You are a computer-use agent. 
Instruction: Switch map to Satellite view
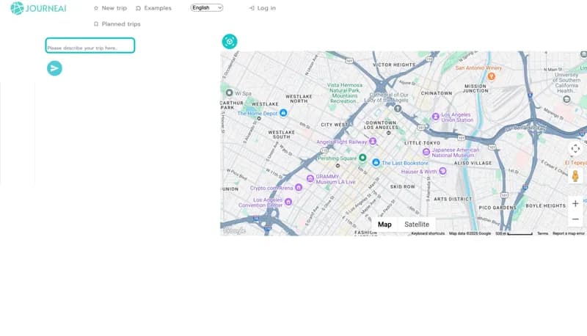point(417,224)
